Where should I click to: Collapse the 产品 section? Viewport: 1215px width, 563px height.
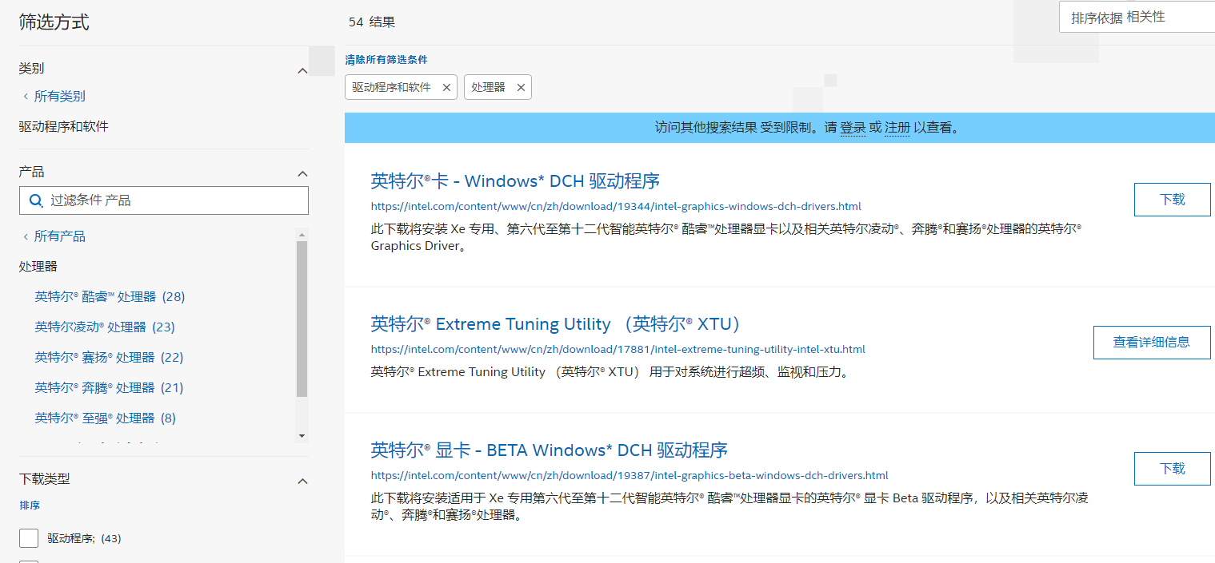[x=302, y=174]
